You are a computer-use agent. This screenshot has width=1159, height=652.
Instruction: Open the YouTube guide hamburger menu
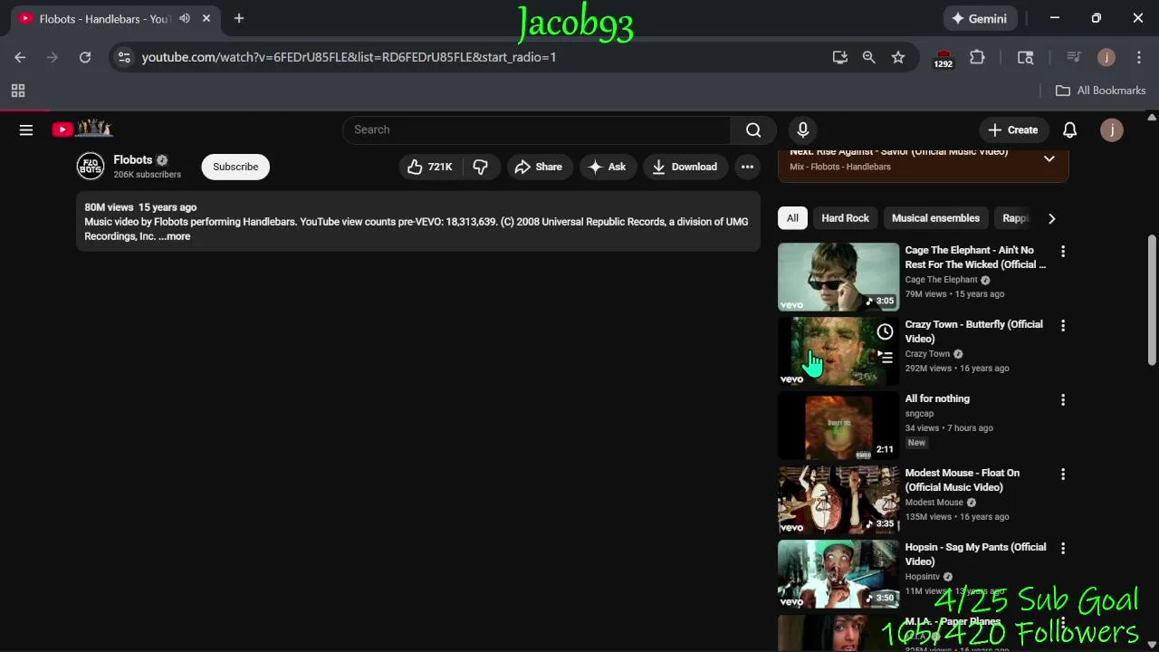(x=26, y=129)
